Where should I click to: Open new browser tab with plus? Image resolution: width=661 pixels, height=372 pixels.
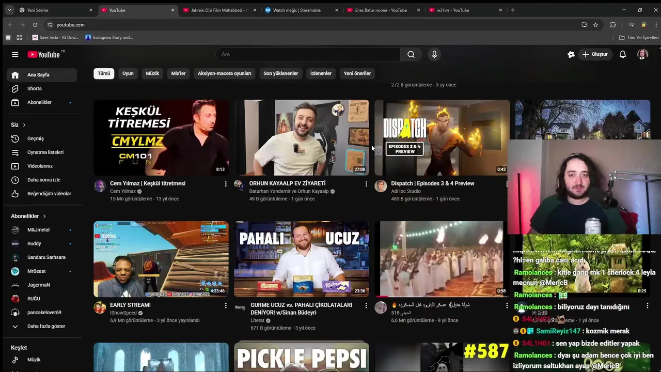pyautogui.click(x=513, y=10)
